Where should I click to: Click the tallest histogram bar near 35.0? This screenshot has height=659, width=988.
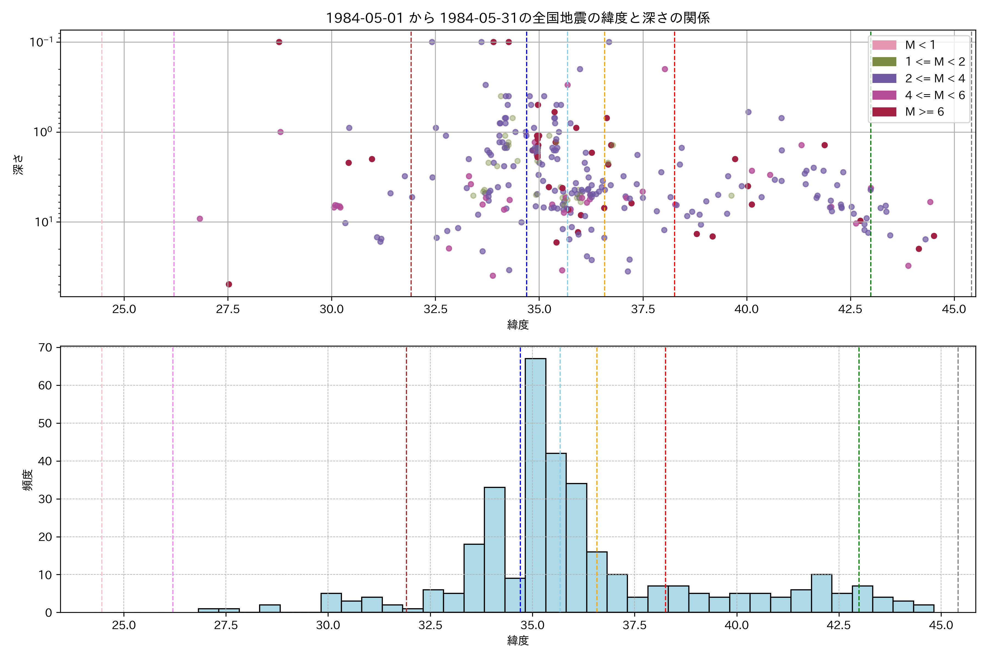point(536,485)
